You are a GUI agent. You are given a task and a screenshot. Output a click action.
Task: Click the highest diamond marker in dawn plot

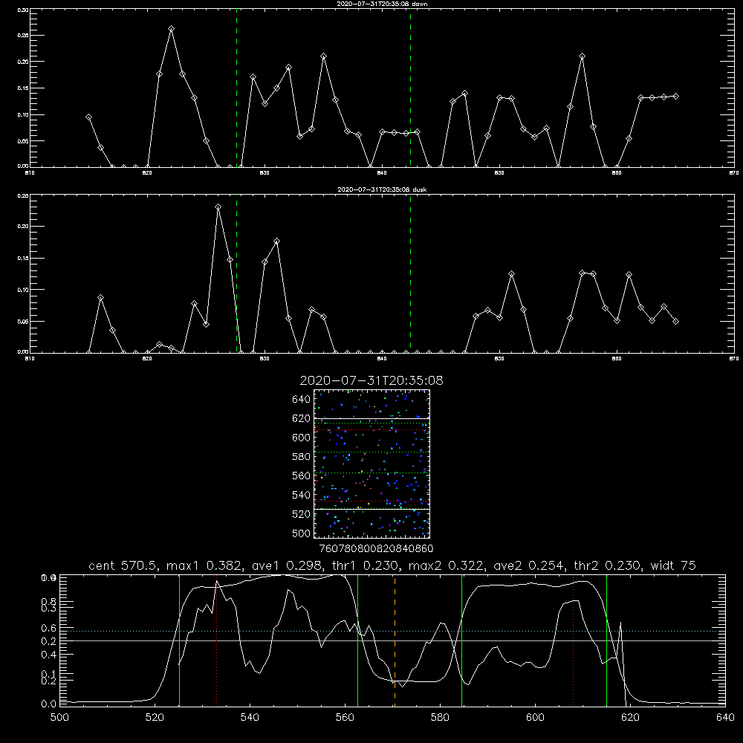pos(171,29)
